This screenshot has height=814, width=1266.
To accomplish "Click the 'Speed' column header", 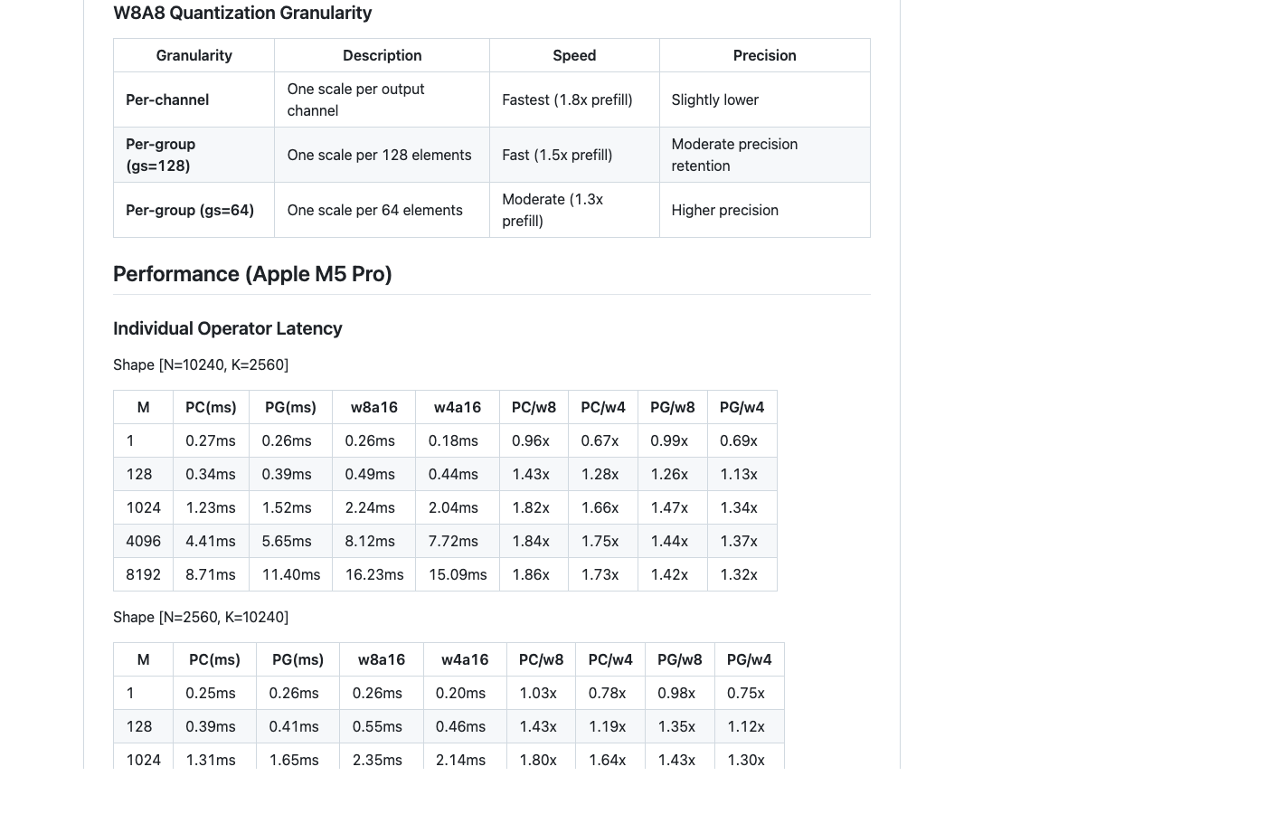I will tap(574, 55).
